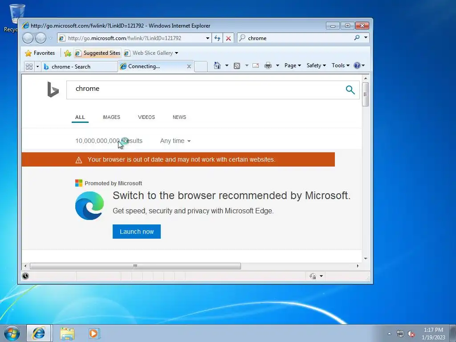456x342 pixels.
Task: Click the taskbar clock showing 1:17 PM
Action: point(433,334)
